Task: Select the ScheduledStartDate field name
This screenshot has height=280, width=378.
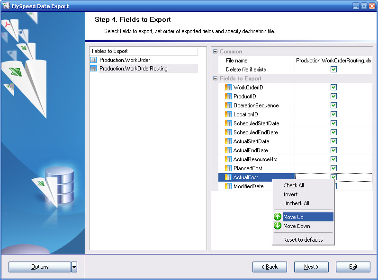Action: [256, 123]
